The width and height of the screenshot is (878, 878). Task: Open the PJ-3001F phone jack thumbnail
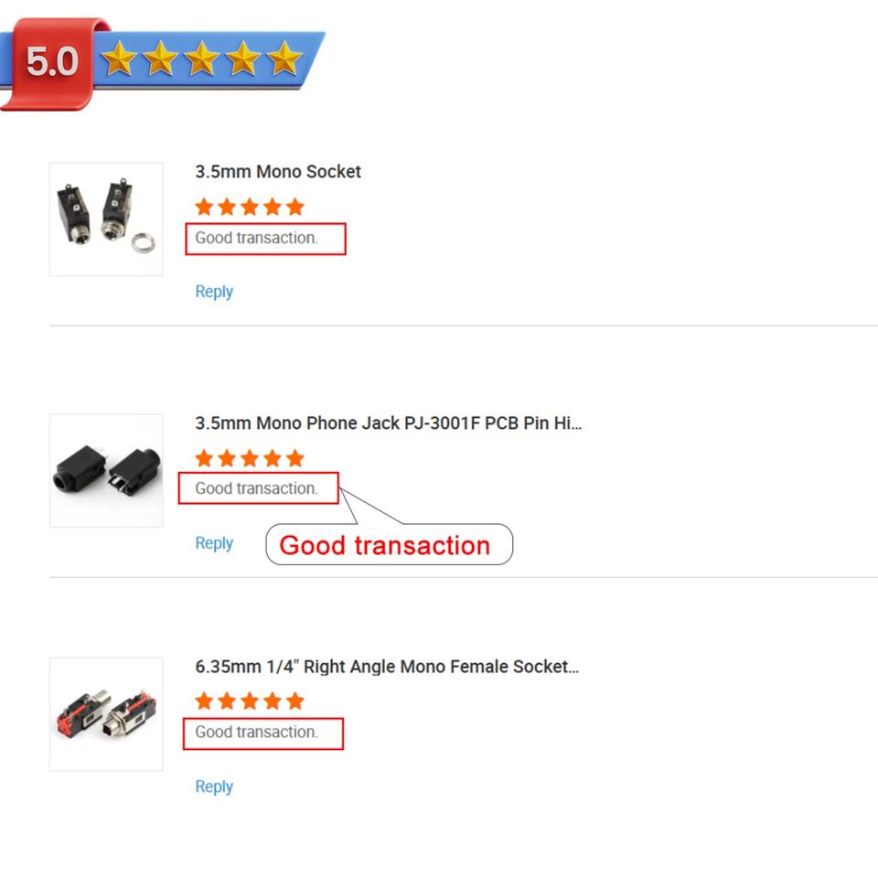[105, 470]
